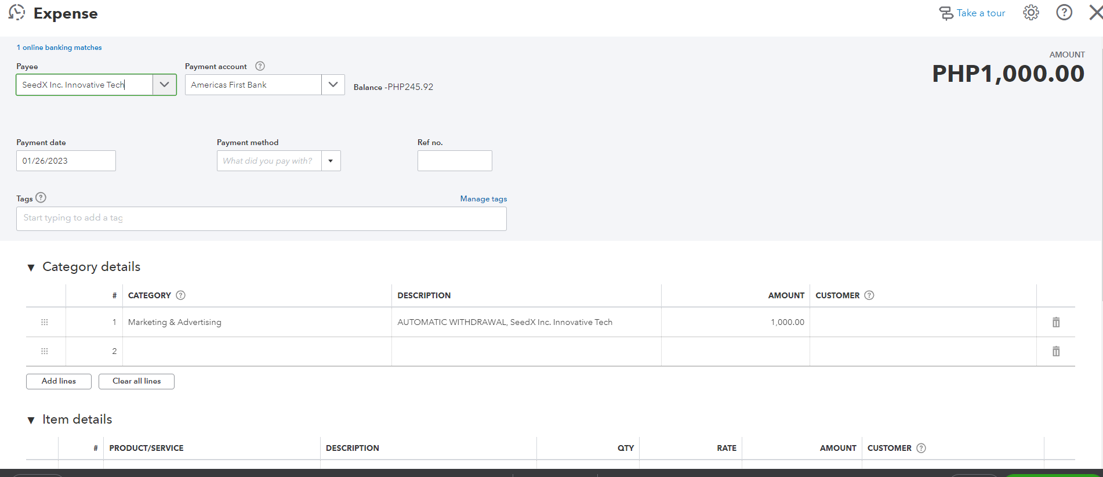Screen dimensions: 1103x477
Task: Click the help question mark icon in header
Action: point(1064,13)
